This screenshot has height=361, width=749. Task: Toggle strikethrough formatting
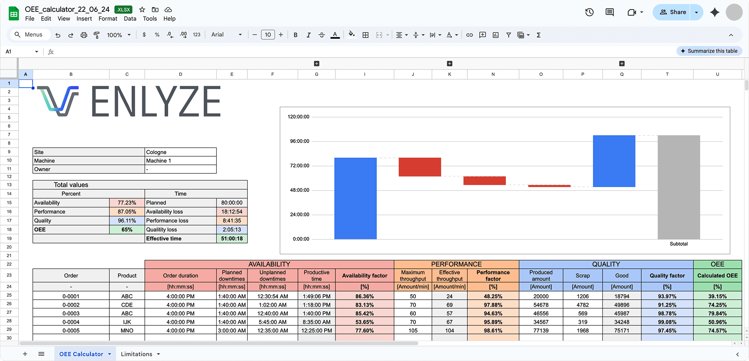click(322, 35)
